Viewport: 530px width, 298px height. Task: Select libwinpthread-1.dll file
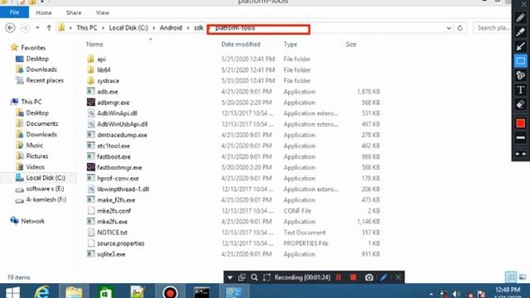(123, 189)
